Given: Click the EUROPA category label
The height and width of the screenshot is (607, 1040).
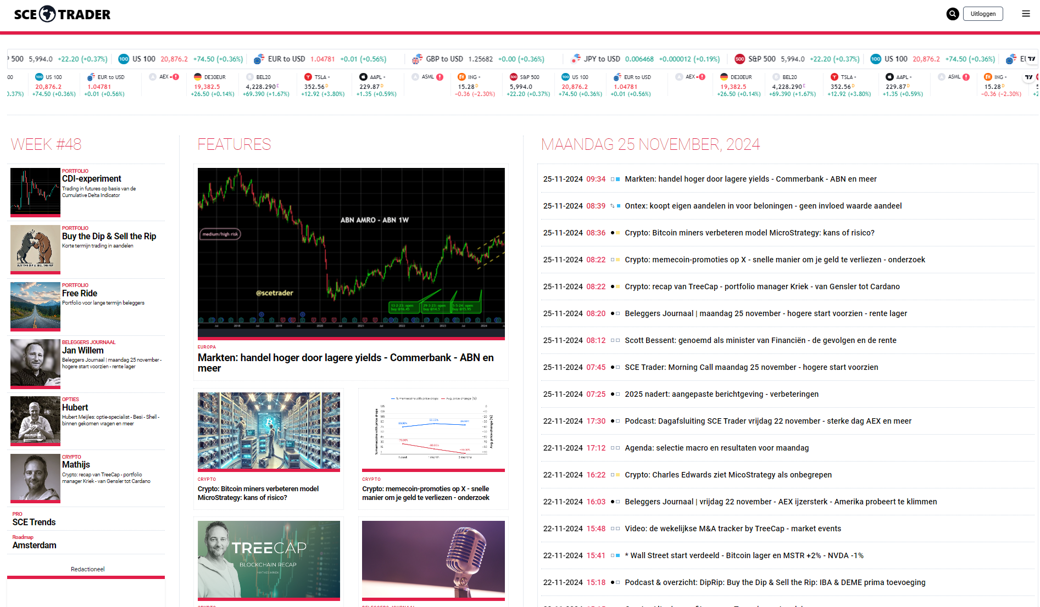Looking at the screenshot, I should [207, 347].
